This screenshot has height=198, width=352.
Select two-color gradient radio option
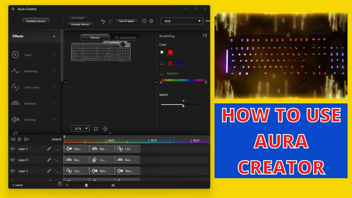click(x=162, y=63)
